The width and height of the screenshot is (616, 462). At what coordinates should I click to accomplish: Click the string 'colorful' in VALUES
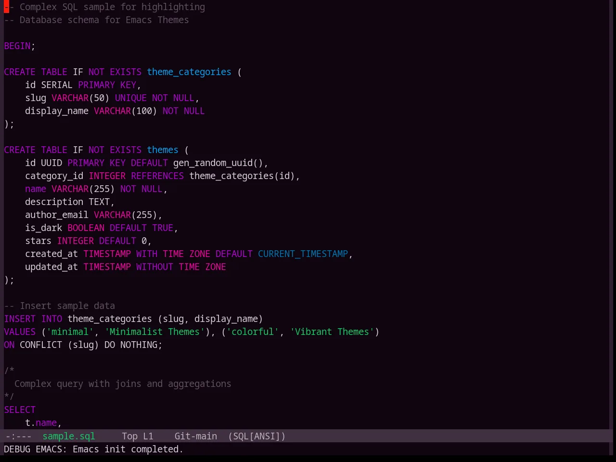(x=253, y=332)
